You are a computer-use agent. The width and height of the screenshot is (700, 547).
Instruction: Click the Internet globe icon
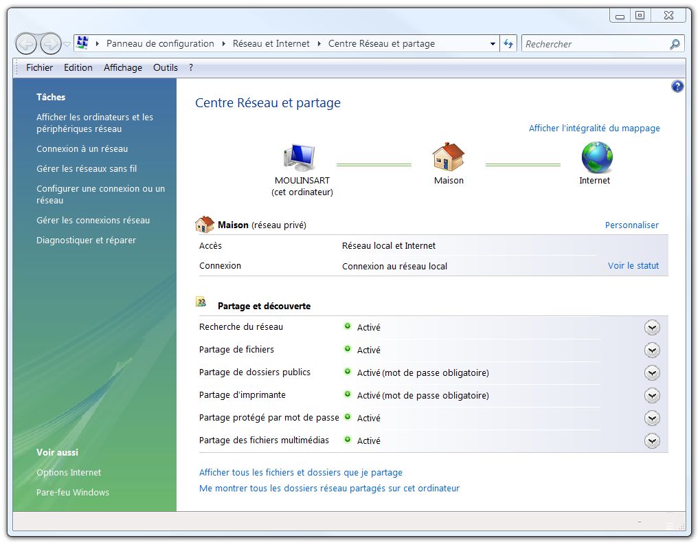596,157
